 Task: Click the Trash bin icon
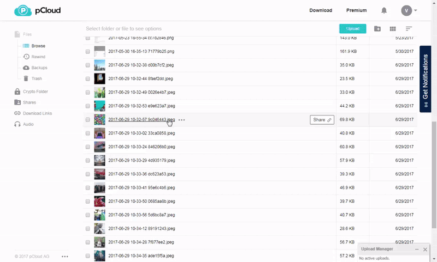pyautogui.click(x=26, y=78)
